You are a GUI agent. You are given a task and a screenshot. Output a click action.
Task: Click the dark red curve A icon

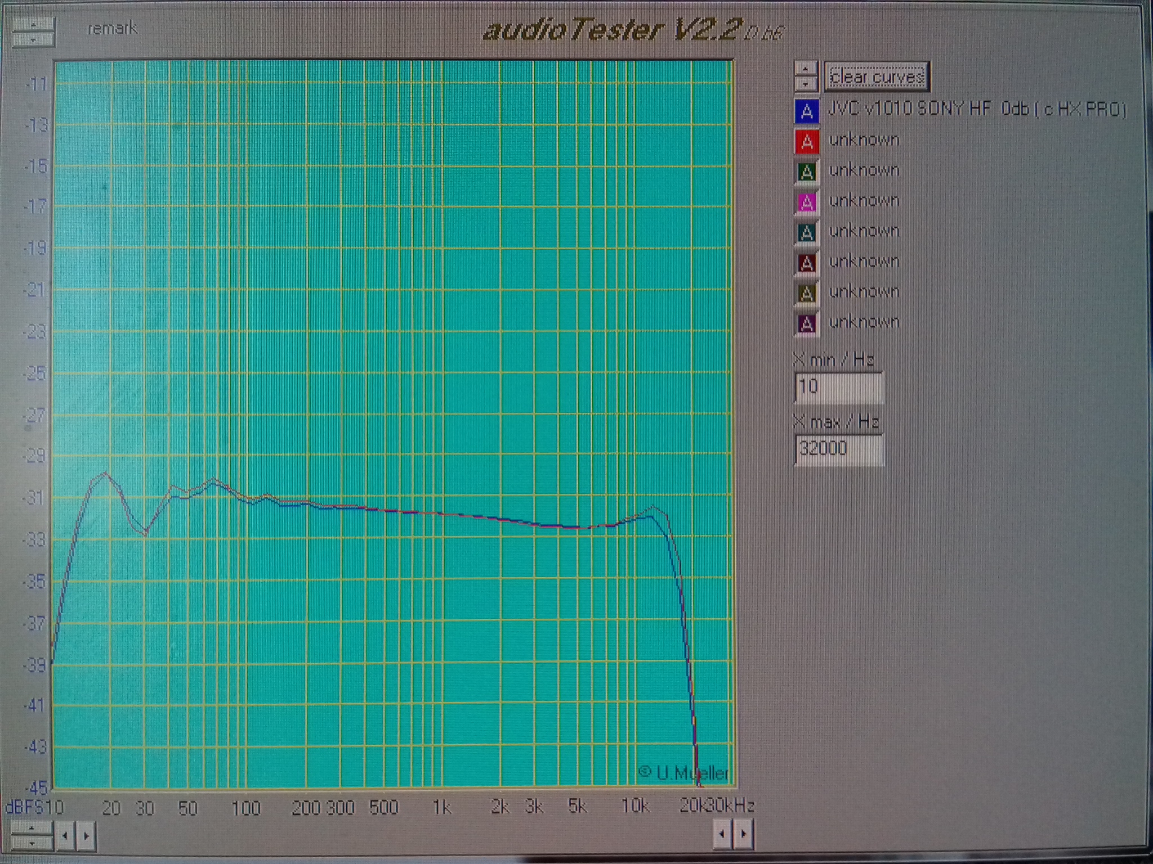(x=806, y=263)
